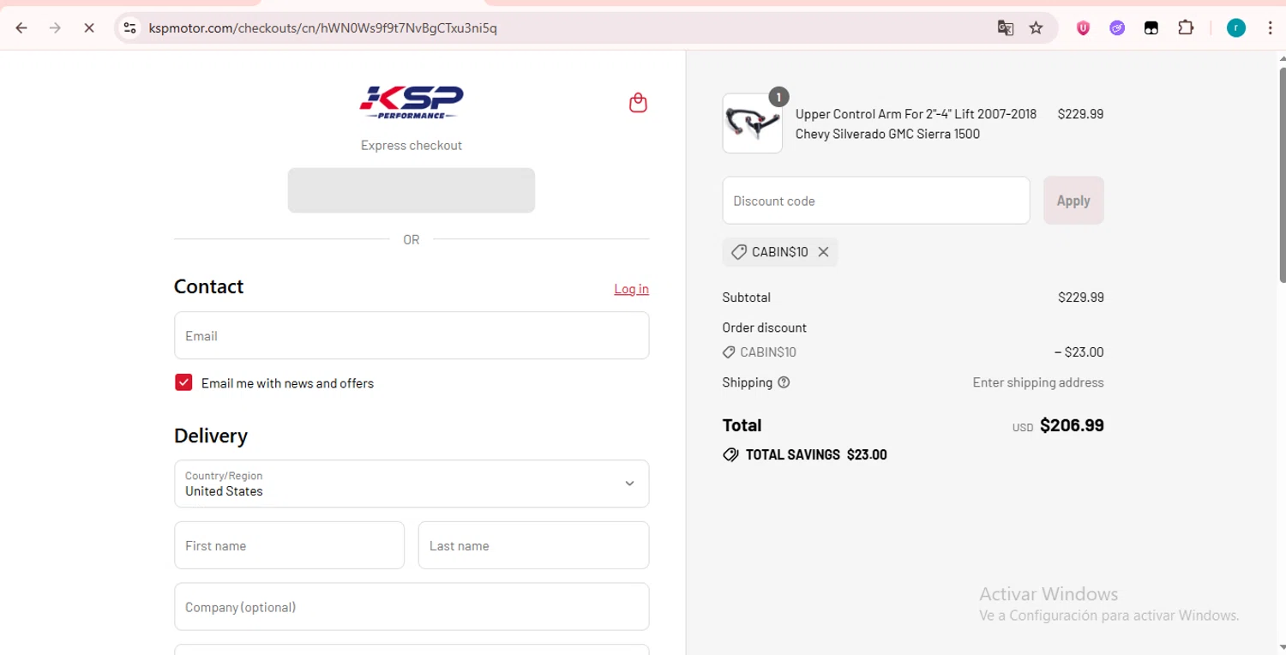Click the browser forward arrow
Image resolution: width=1286 pixels, height=655 pixels.
(x=55, y=28)
